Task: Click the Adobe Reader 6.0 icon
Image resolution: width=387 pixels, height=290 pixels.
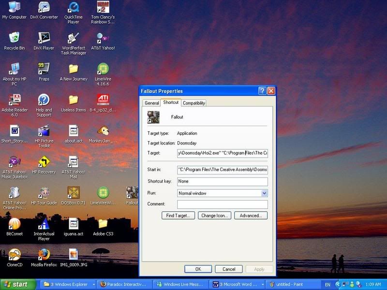Action: coord(15,100)
